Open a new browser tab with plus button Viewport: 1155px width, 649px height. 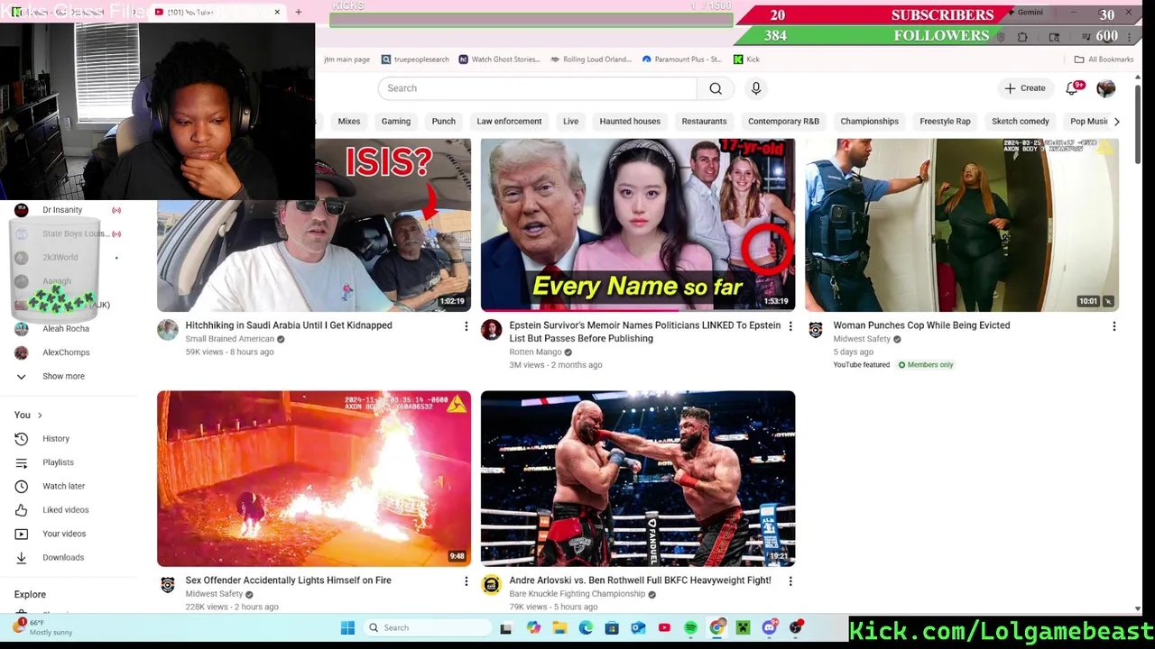coord(299,13)
